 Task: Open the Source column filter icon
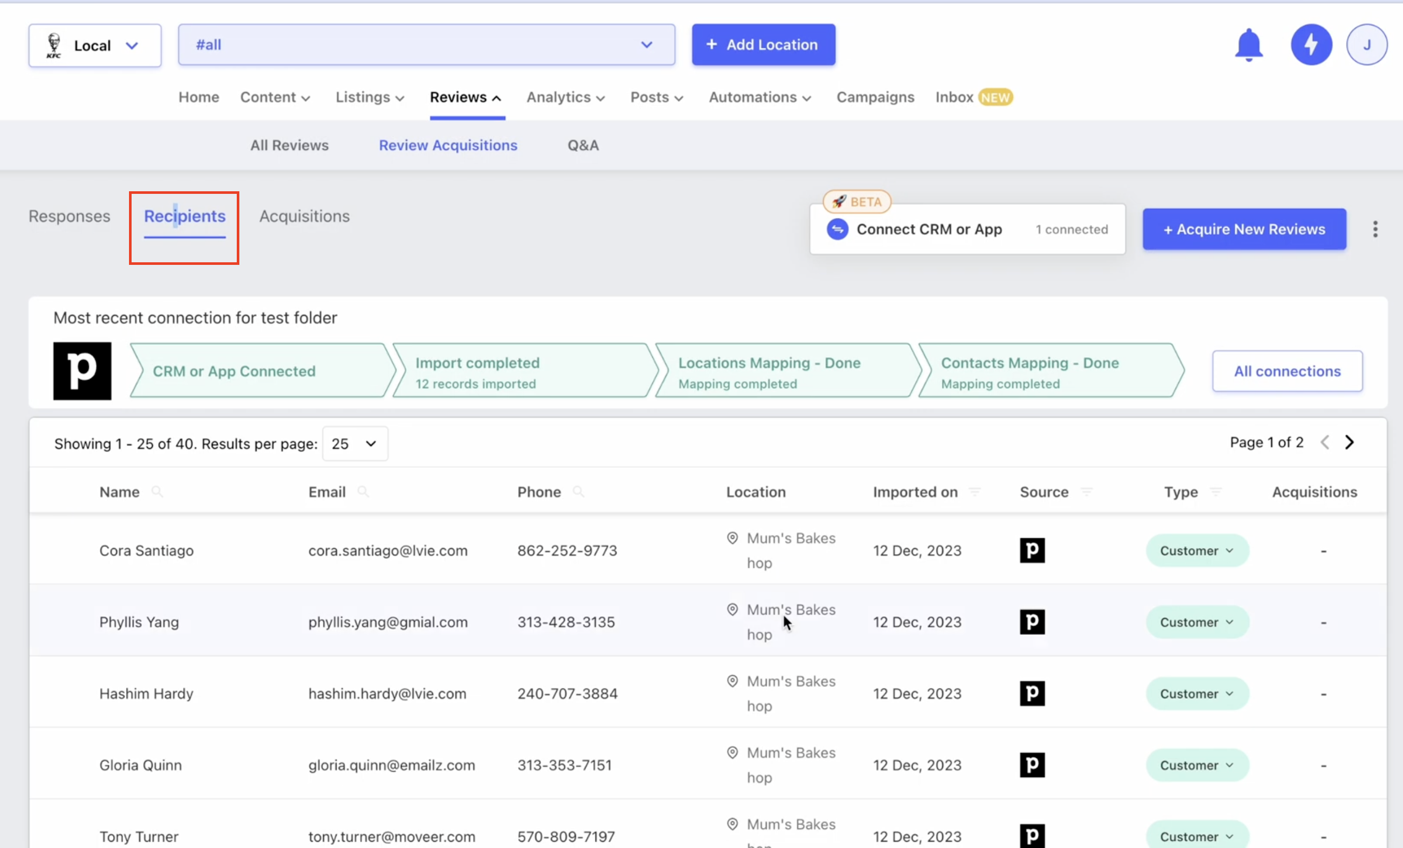coord(1086,491)
